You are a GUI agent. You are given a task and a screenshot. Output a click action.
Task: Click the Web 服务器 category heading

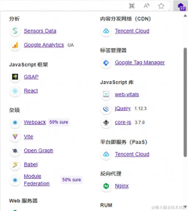pyautogui.click(x=23, y=201)
